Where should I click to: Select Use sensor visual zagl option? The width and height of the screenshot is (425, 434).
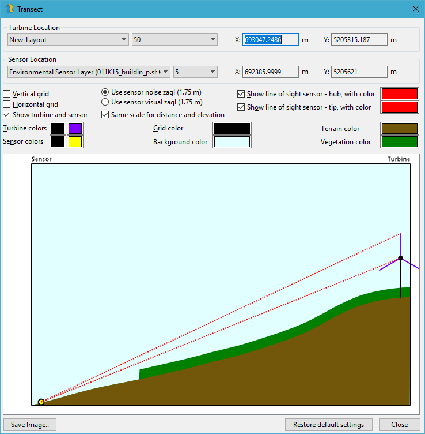105,102
